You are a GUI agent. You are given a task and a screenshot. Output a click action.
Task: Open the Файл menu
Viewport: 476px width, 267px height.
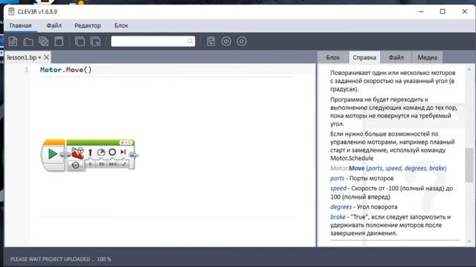[x=54, y=26]
